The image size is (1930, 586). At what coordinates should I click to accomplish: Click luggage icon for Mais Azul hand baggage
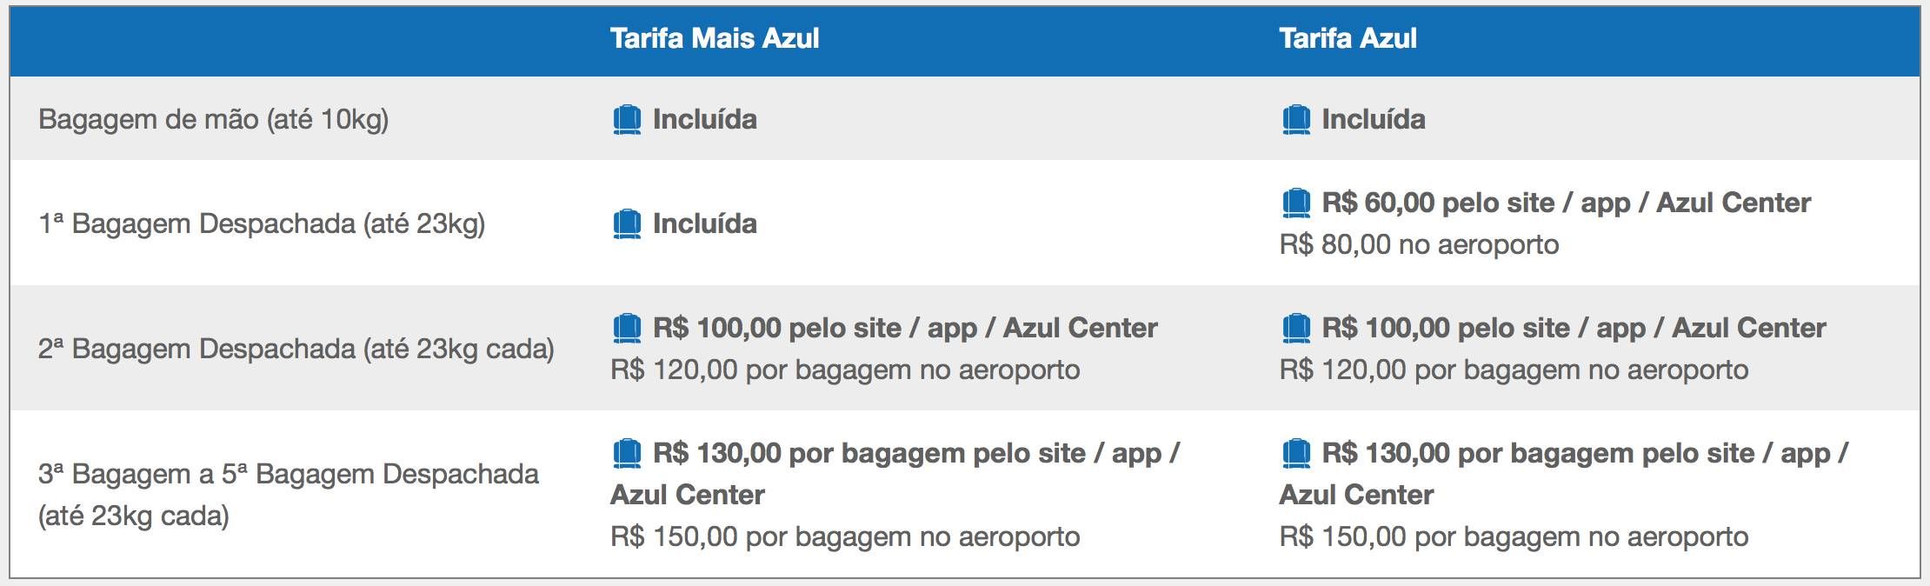[x=627, y=120]
